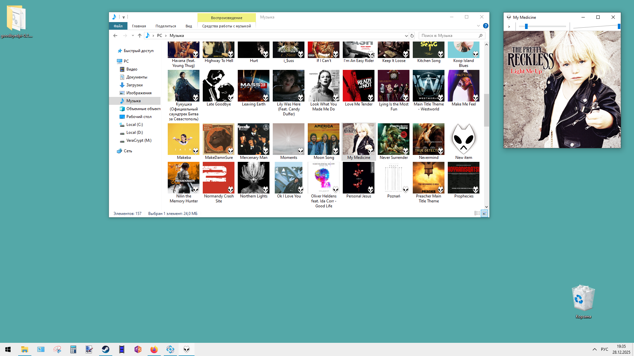634x356 pixels.
Task: Launch Firefox from the taskbar
Action: (x=154, y=349)
